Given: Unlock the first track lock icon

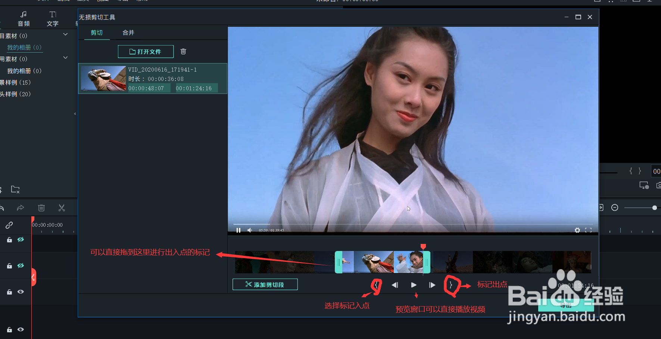Looking at the screenshot, I should click(9, 240).
